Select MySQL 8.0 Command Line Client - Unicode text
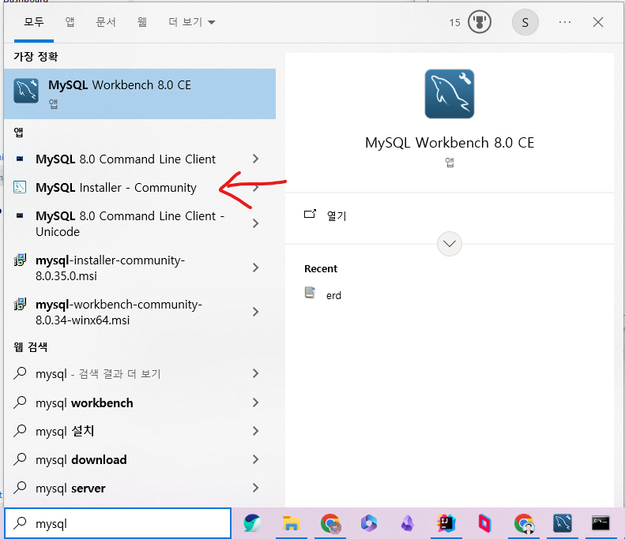Viewport: 625px width, 539px height. (x=130, y=223)
